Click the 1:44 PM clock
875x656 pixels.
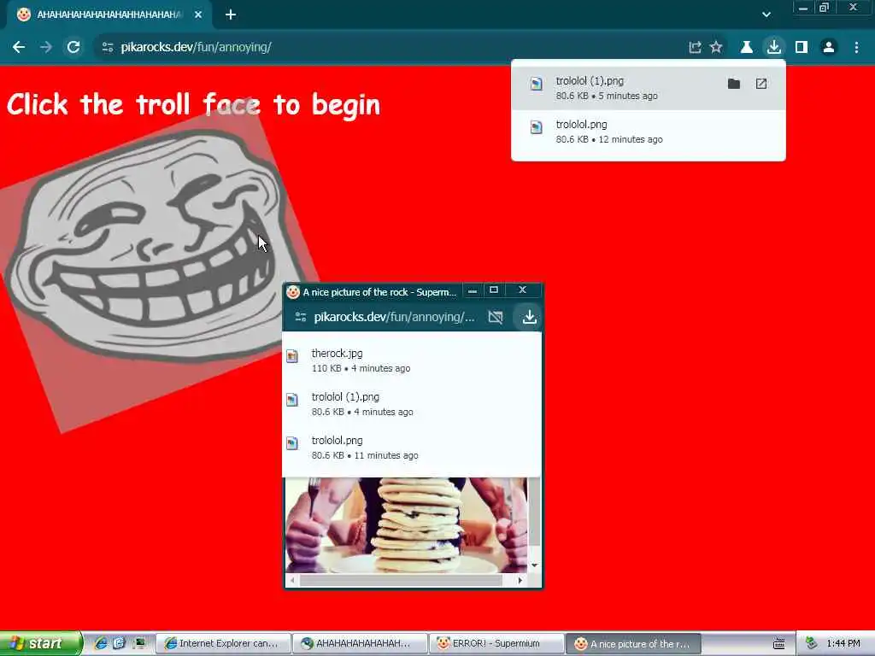click(843, 644)
